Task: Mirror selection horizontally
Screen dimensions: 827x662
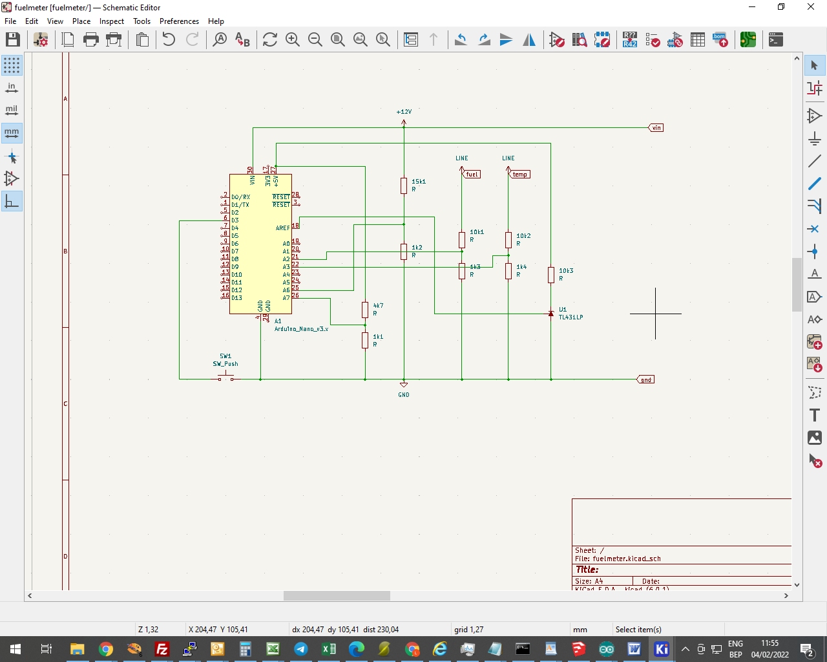Action: pyautogui.click(x=529, y=39)
